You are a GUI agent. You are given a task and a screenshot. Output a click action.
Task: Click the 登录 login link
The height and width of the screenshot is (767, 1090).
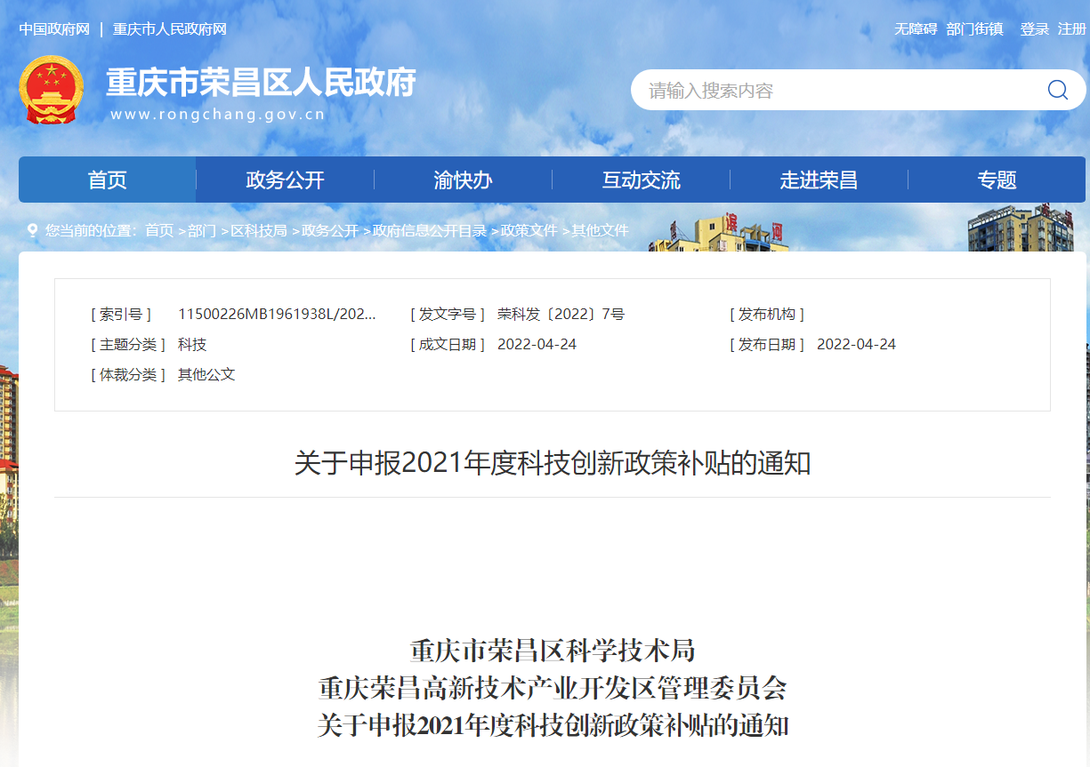pyautogui.click(x=1034, y=29)
